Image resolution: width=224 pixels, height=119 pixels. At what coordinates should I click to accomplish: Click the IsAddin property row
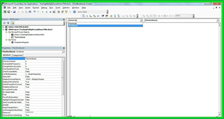click(32, 105)
